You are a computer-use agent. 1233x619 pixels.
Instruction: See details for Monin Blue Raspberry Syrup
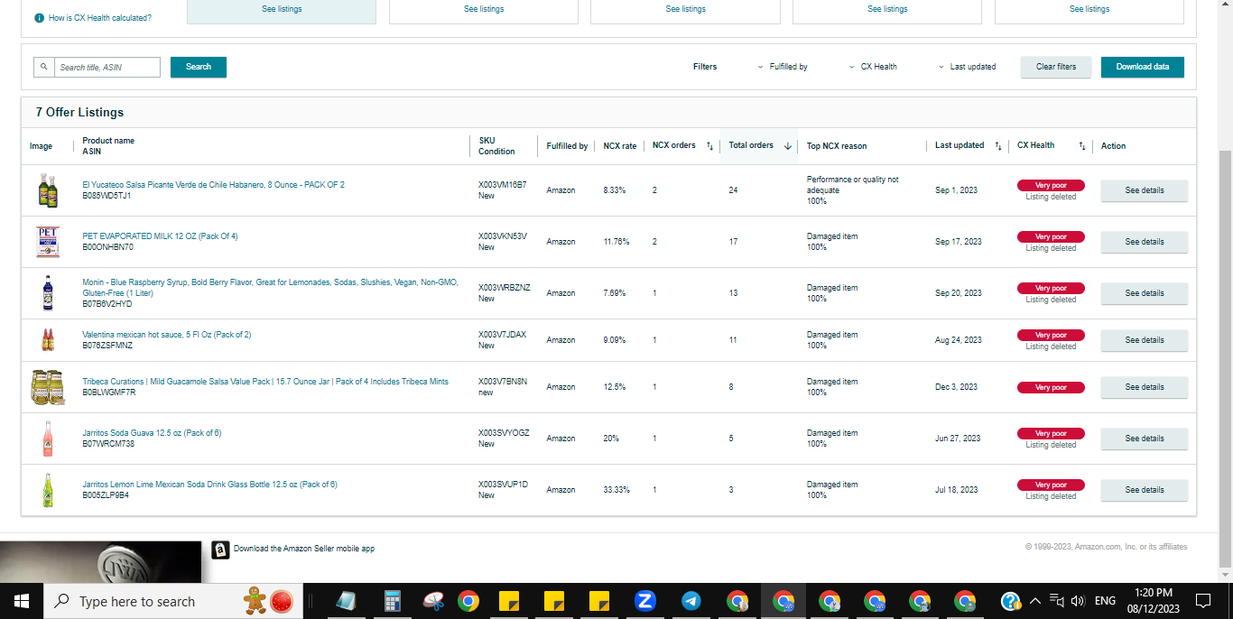click(1145, 293)
